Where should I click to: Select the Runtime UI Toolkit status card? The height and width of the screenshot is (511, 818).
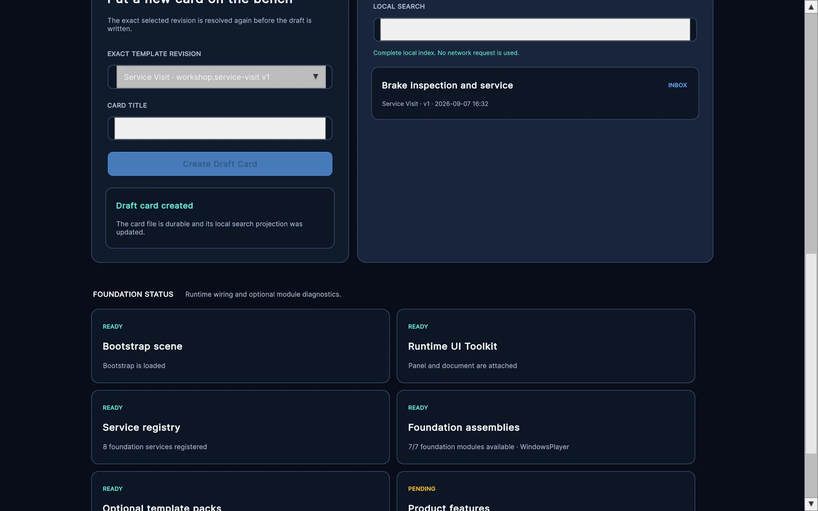coord(546,346)
